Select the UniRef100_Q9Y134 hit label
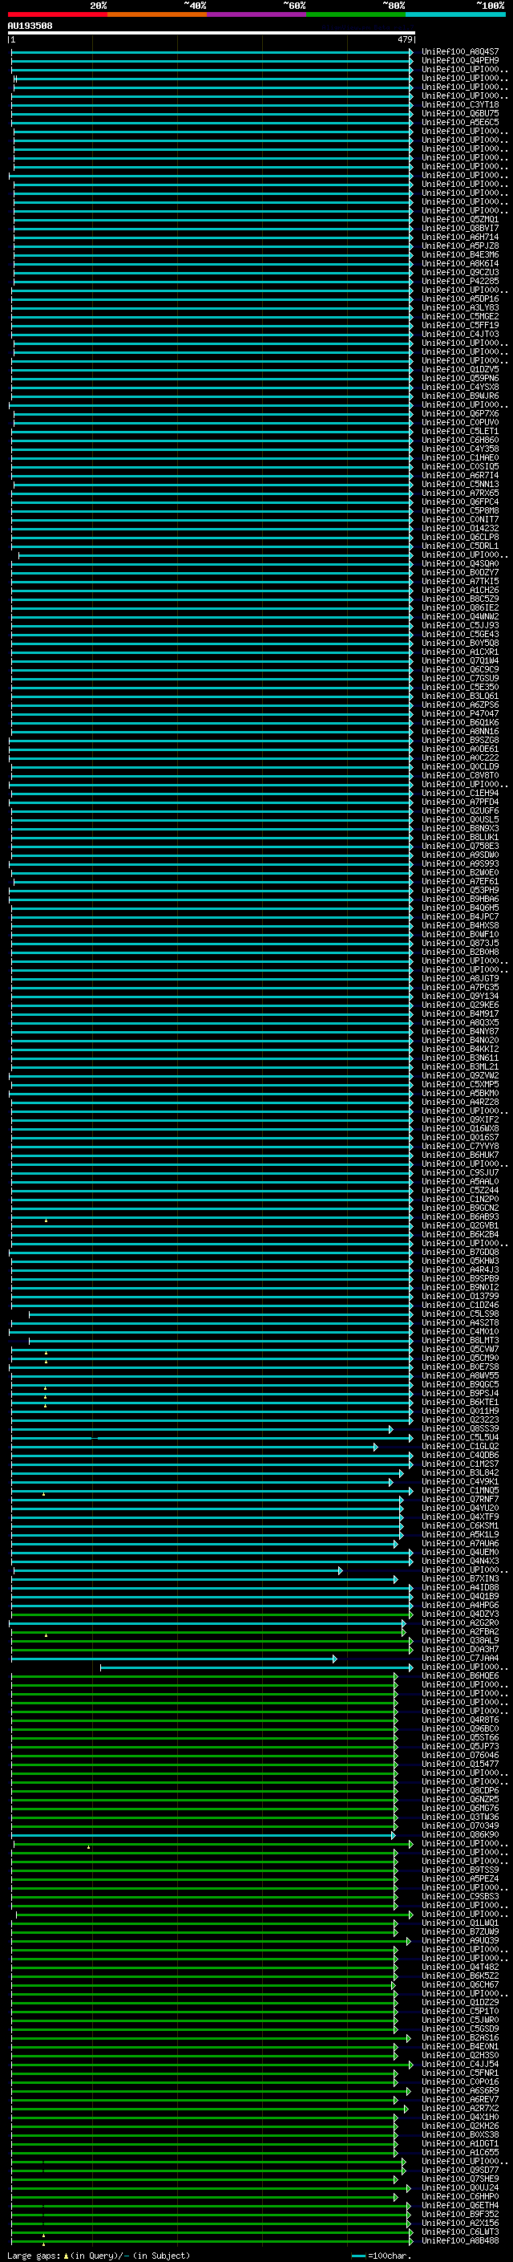The height and width of the screenshot is (2262, 513). (x=460, y=996)
